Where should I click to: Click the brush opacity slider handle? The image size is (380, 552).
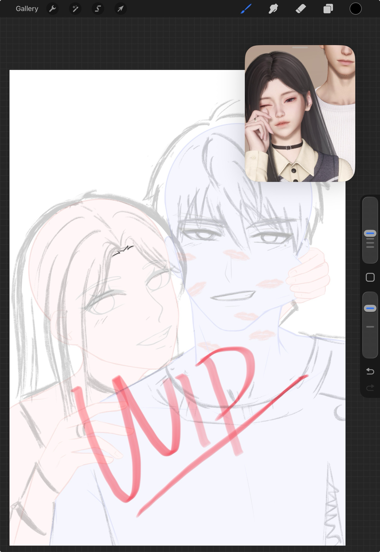click(x=370, y=308)
